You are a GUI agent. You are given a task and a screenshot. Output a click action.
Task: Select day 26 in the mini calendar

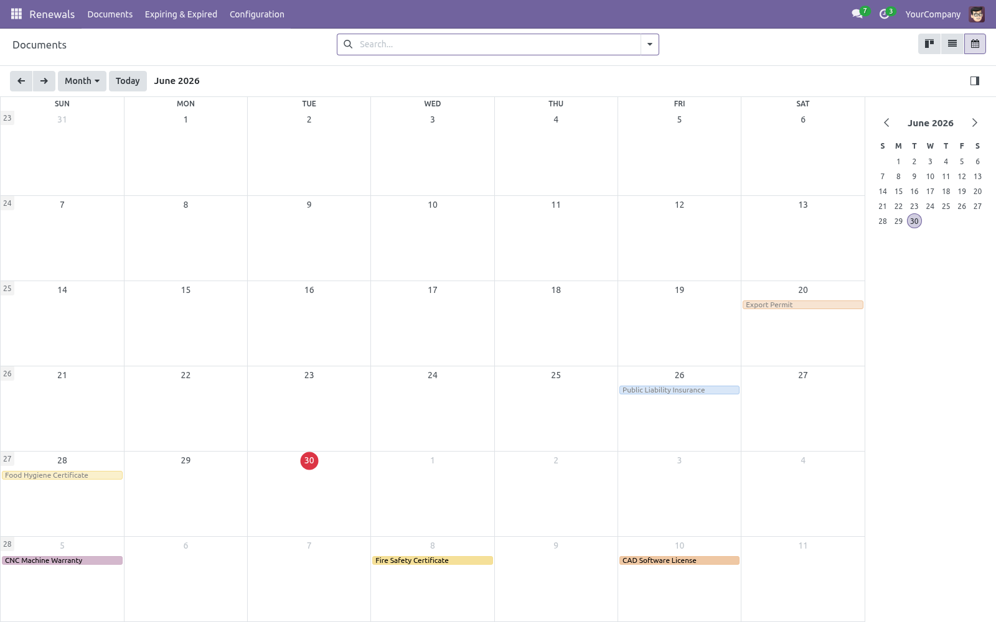tap(962, 207)
